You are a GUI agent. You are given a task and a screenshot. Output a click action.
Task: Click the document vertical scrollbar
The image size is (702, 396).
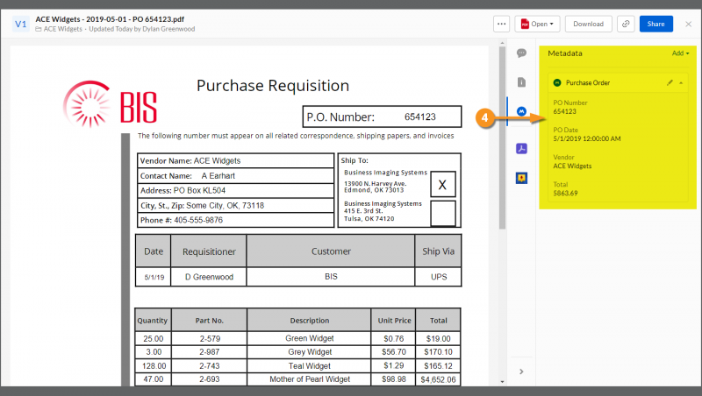[x=502, y=131]
